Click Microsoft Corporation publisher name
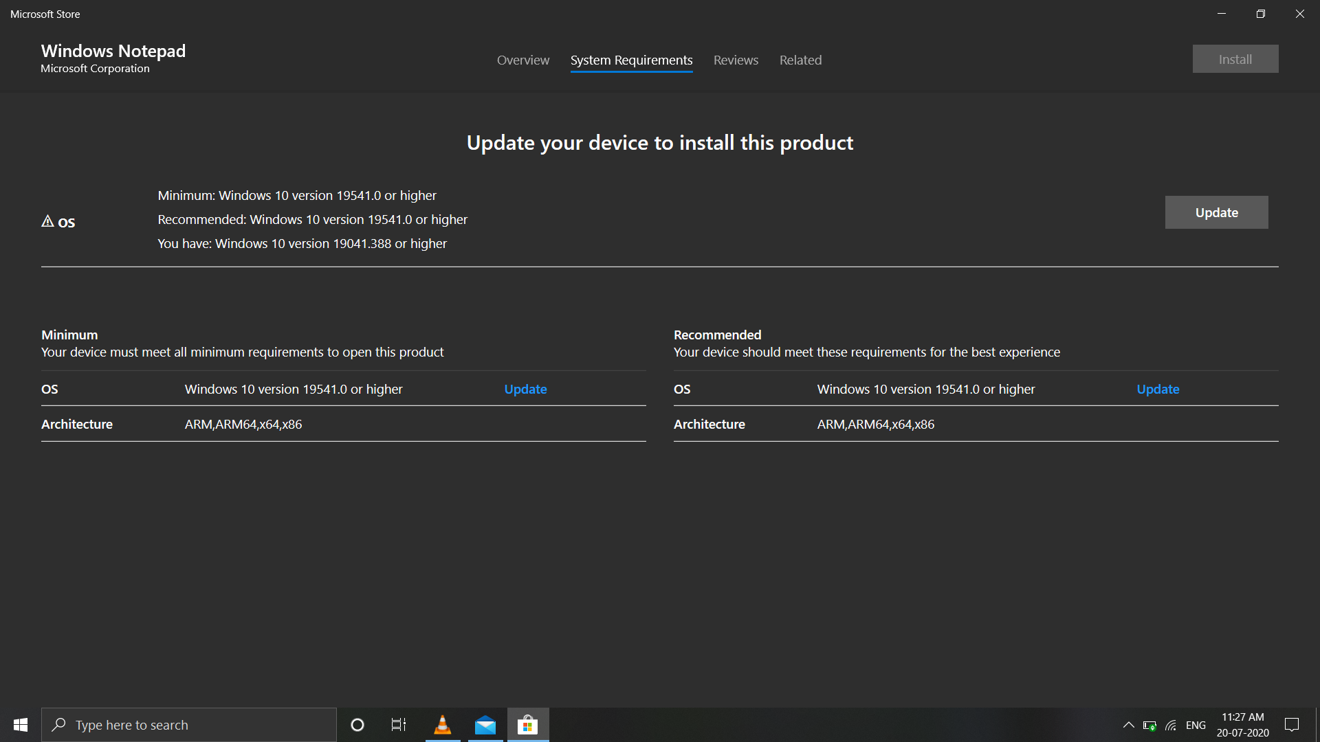 click(95, 69)
